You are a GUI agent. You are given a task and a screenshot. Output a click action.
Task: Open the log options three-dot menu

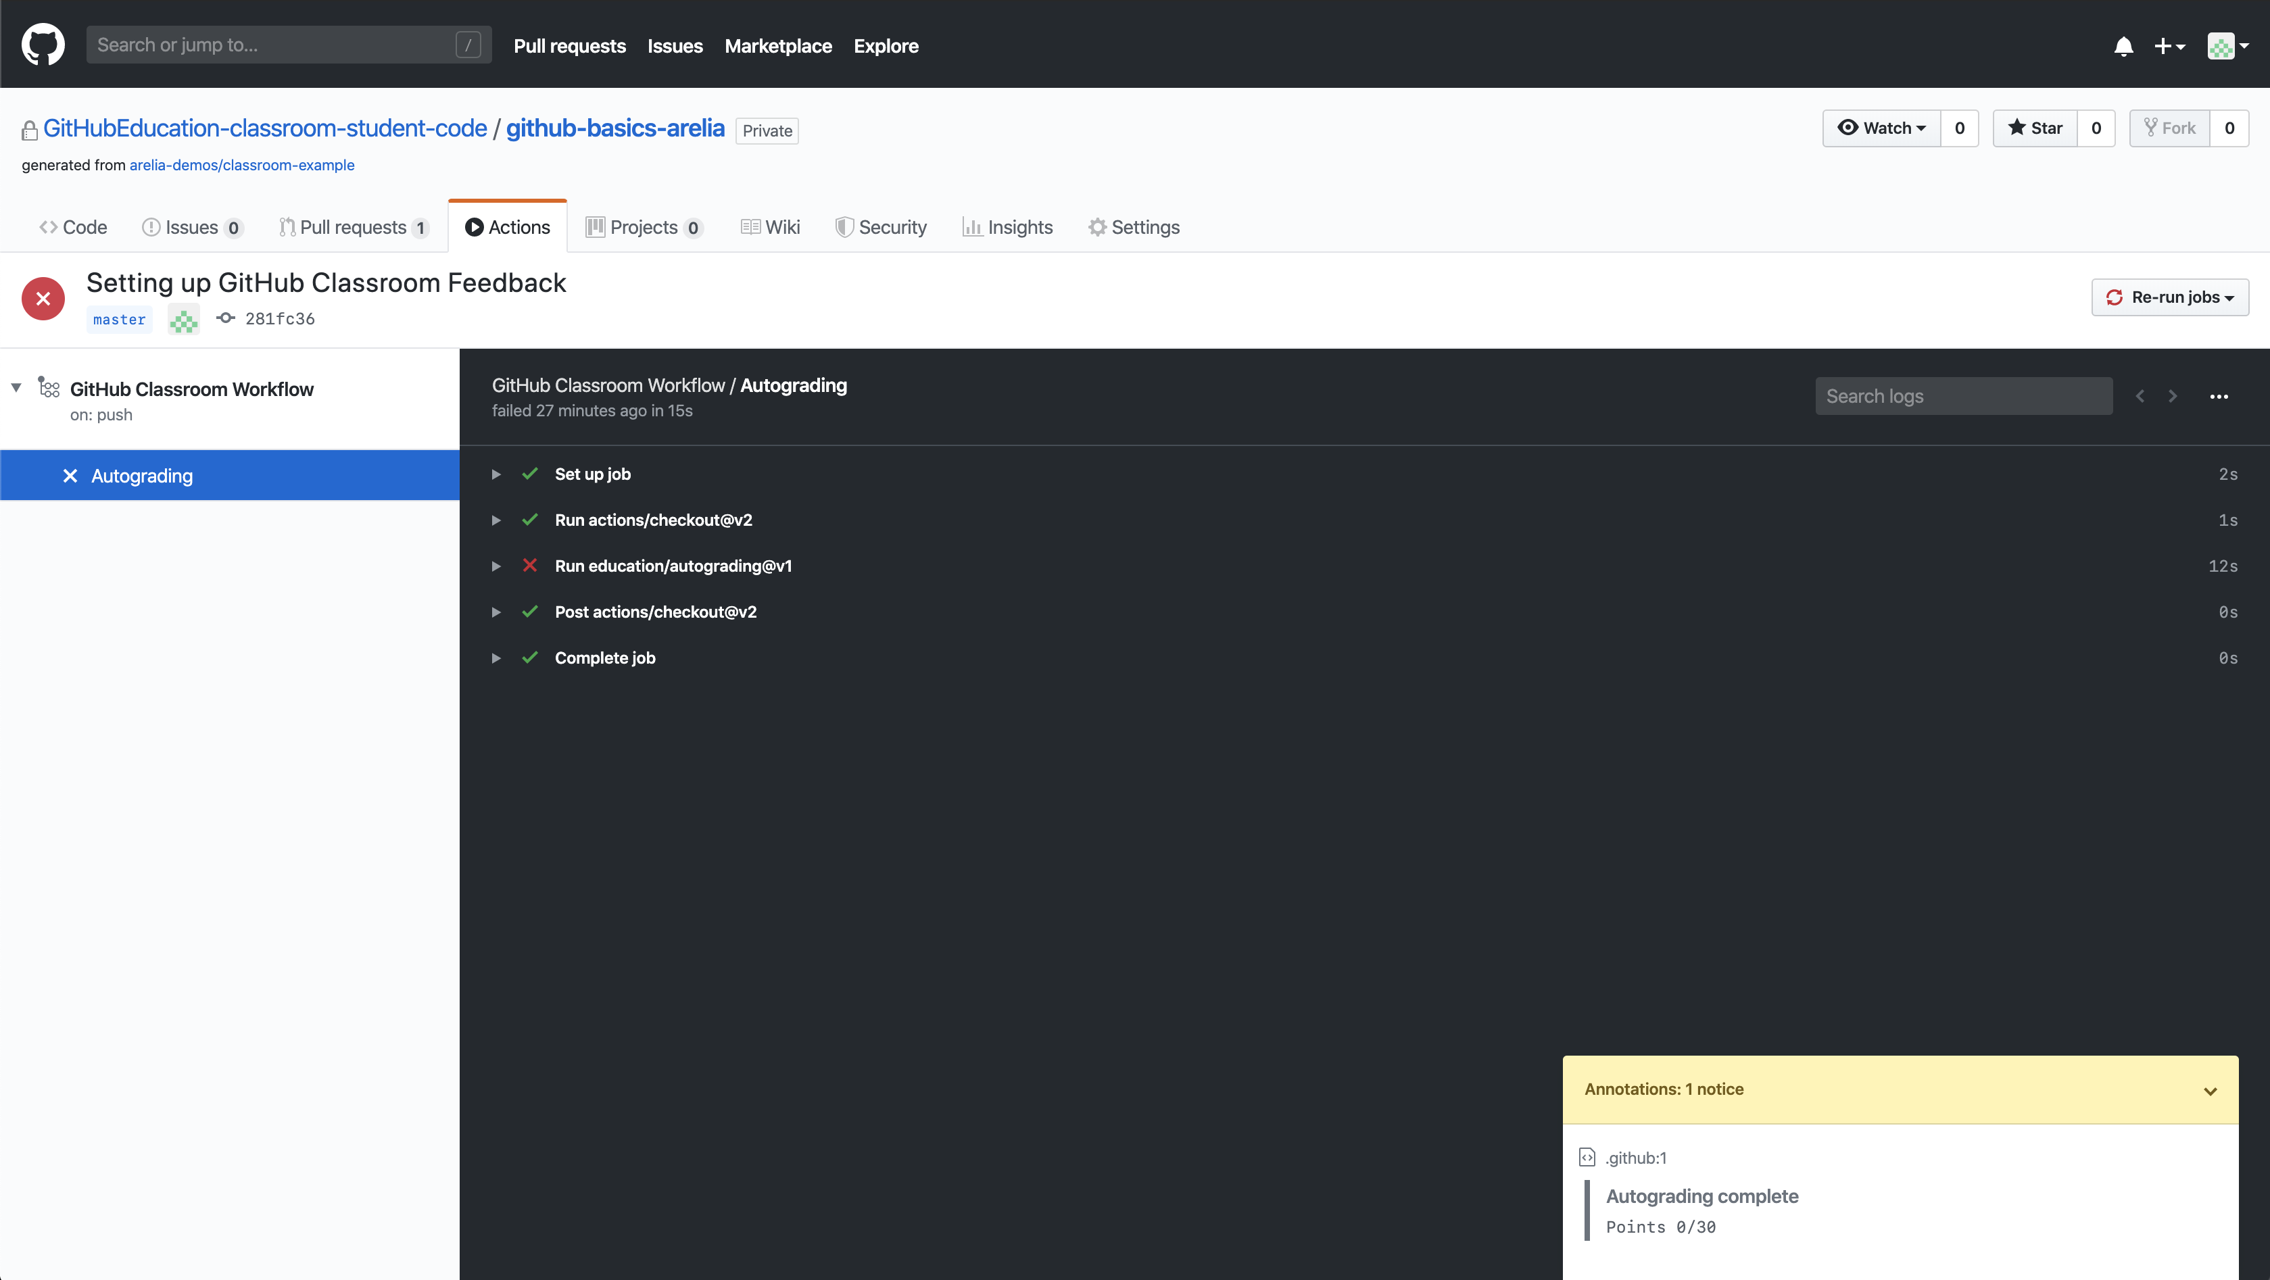pos(2219,397)
